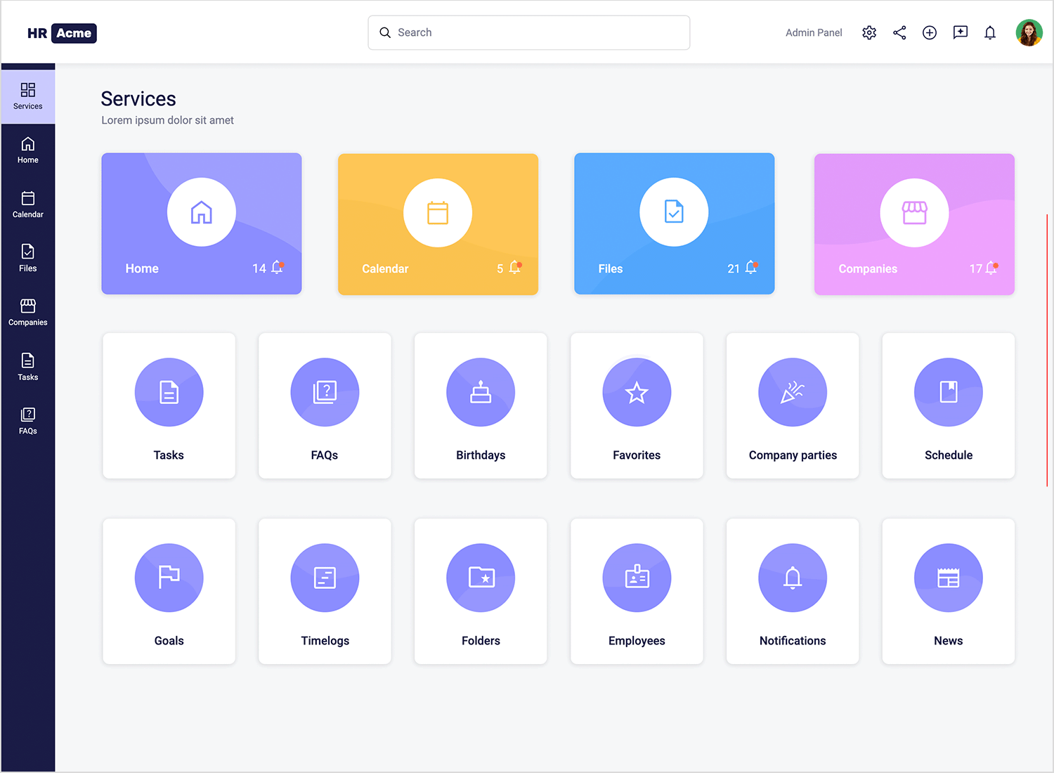Open the settings gear in the header
This screenshot has height=773, width=1054.
pyautogui.click(x=869, y=33)
